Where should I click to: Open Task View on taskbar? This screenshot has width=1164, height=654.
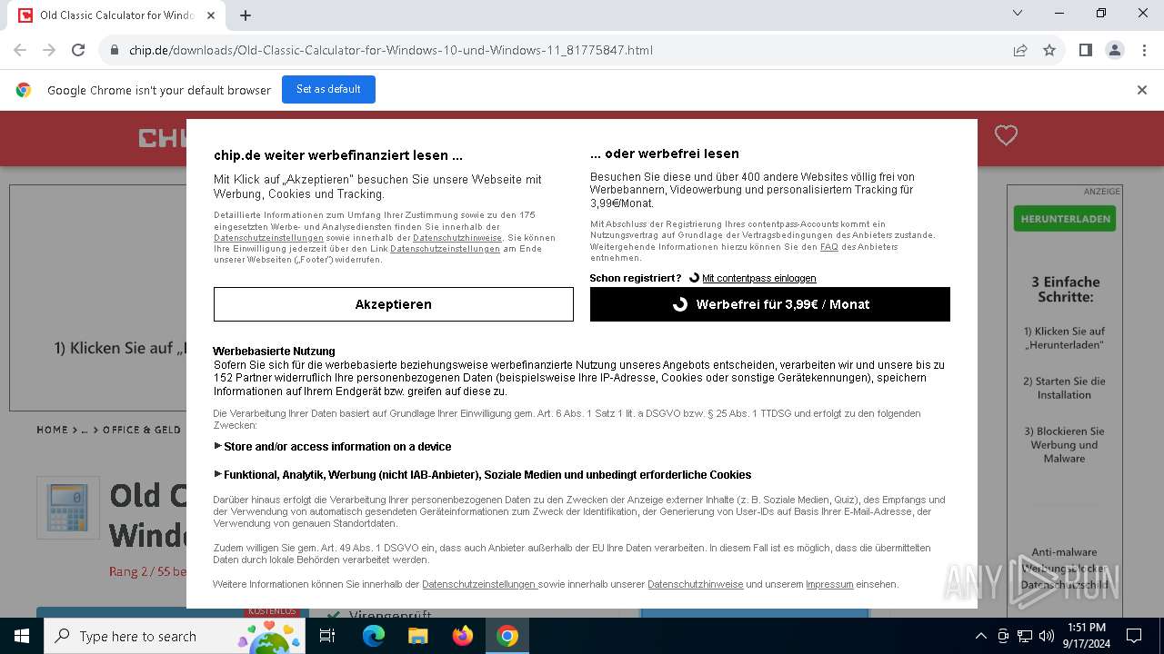[327, 636]
